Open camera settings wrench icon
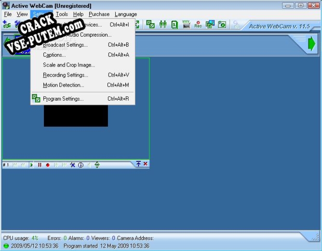Viewport: 322px width, 251px height. [x=72, y=165]
